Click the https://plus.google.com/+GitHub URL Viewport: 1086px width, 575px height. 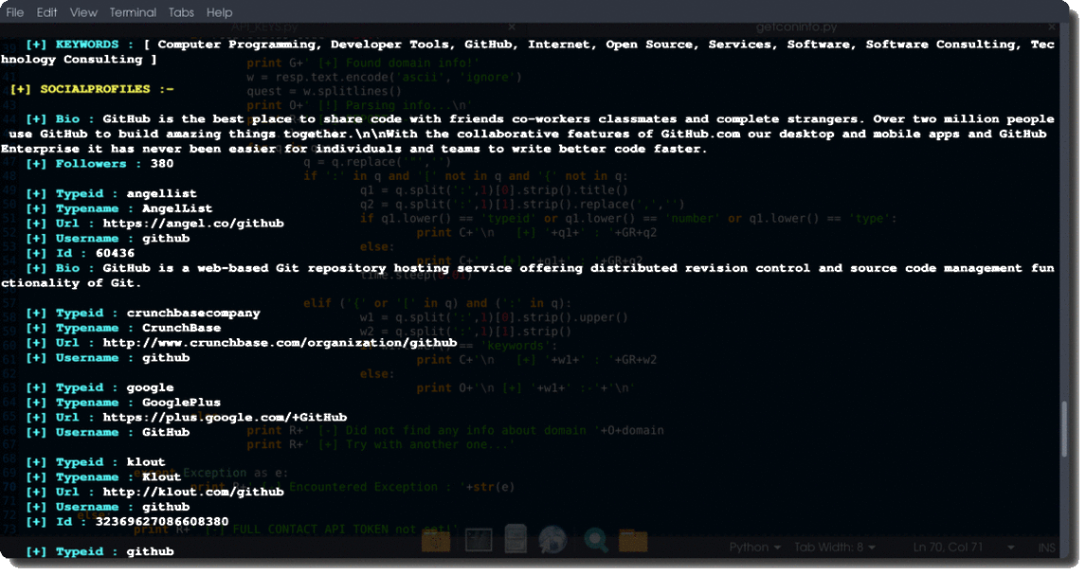point(225,417)
